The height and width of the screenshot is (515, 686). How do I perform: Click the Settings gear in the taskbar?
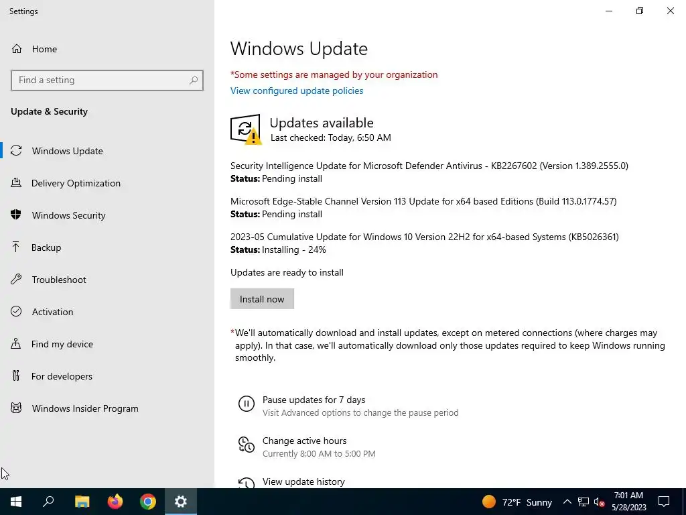(181, 502)
